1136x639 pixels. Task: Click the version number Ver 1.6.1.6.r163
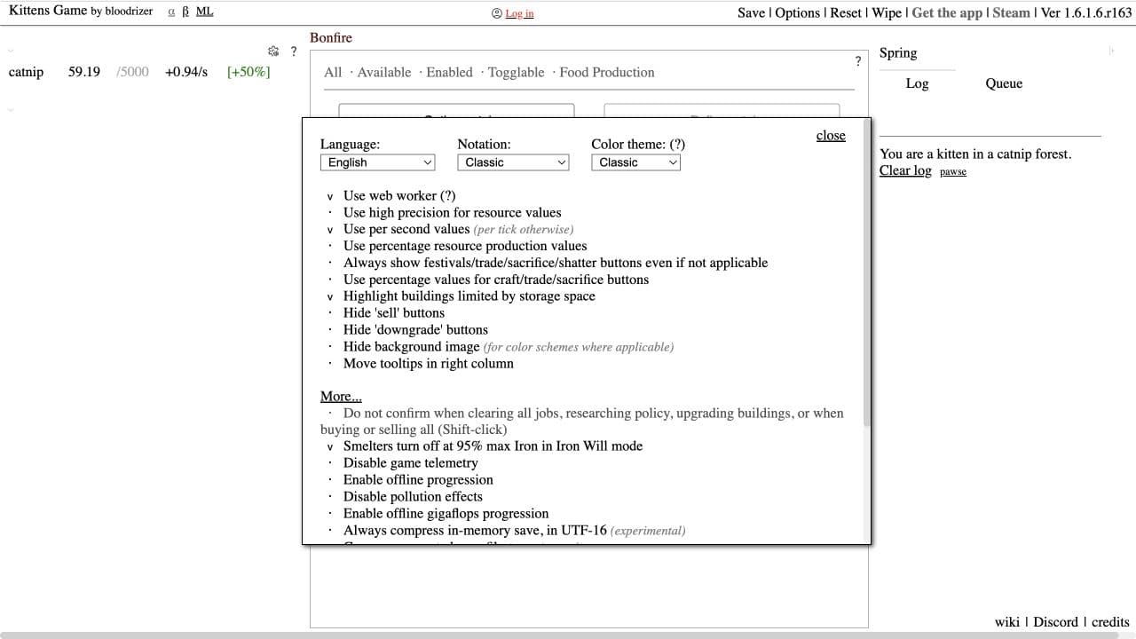pyautogui.click(x=1086, y=12)
